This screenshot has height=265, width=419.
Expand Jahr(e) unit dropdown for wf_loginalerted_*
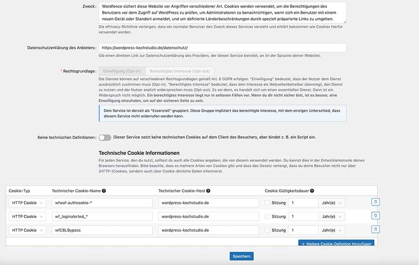332,217
